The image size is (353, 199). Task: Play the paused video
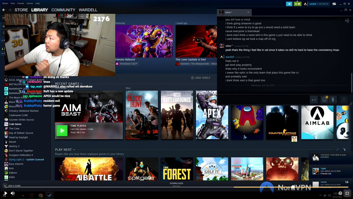point(5,193)
